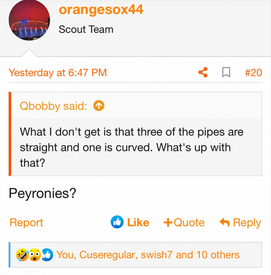Click the small blue thumbs-up reaction icon

click(47, 255)
